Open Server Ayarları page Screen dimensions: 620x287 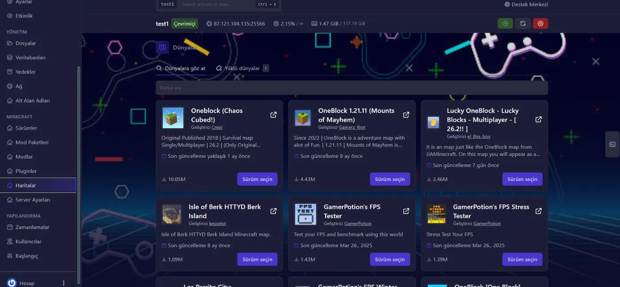(x=33, y=200)
